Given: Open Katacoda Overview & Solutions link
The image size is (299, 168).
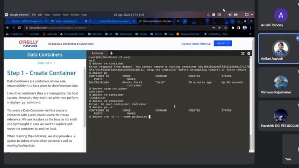Looking at the screenshot, I should (x=71, y=44).
